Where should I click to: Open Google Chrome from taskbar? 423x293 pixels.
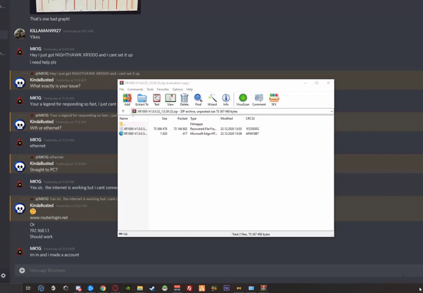[103, 288]
